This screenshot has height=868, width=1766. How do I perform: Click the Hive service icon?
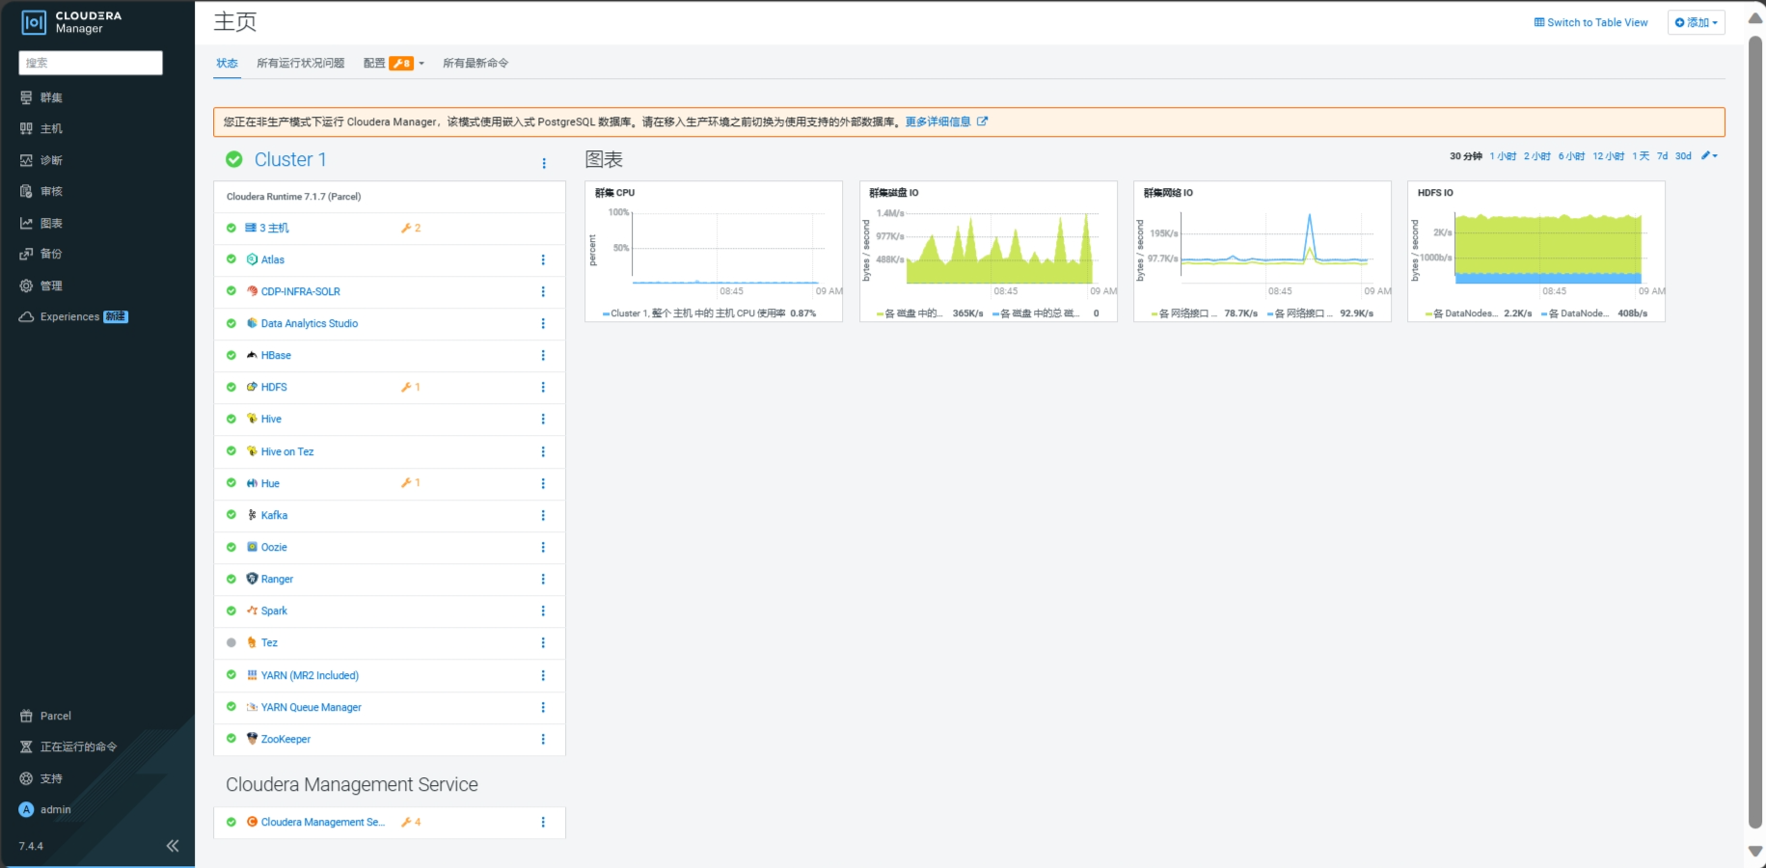pos(252,419)
